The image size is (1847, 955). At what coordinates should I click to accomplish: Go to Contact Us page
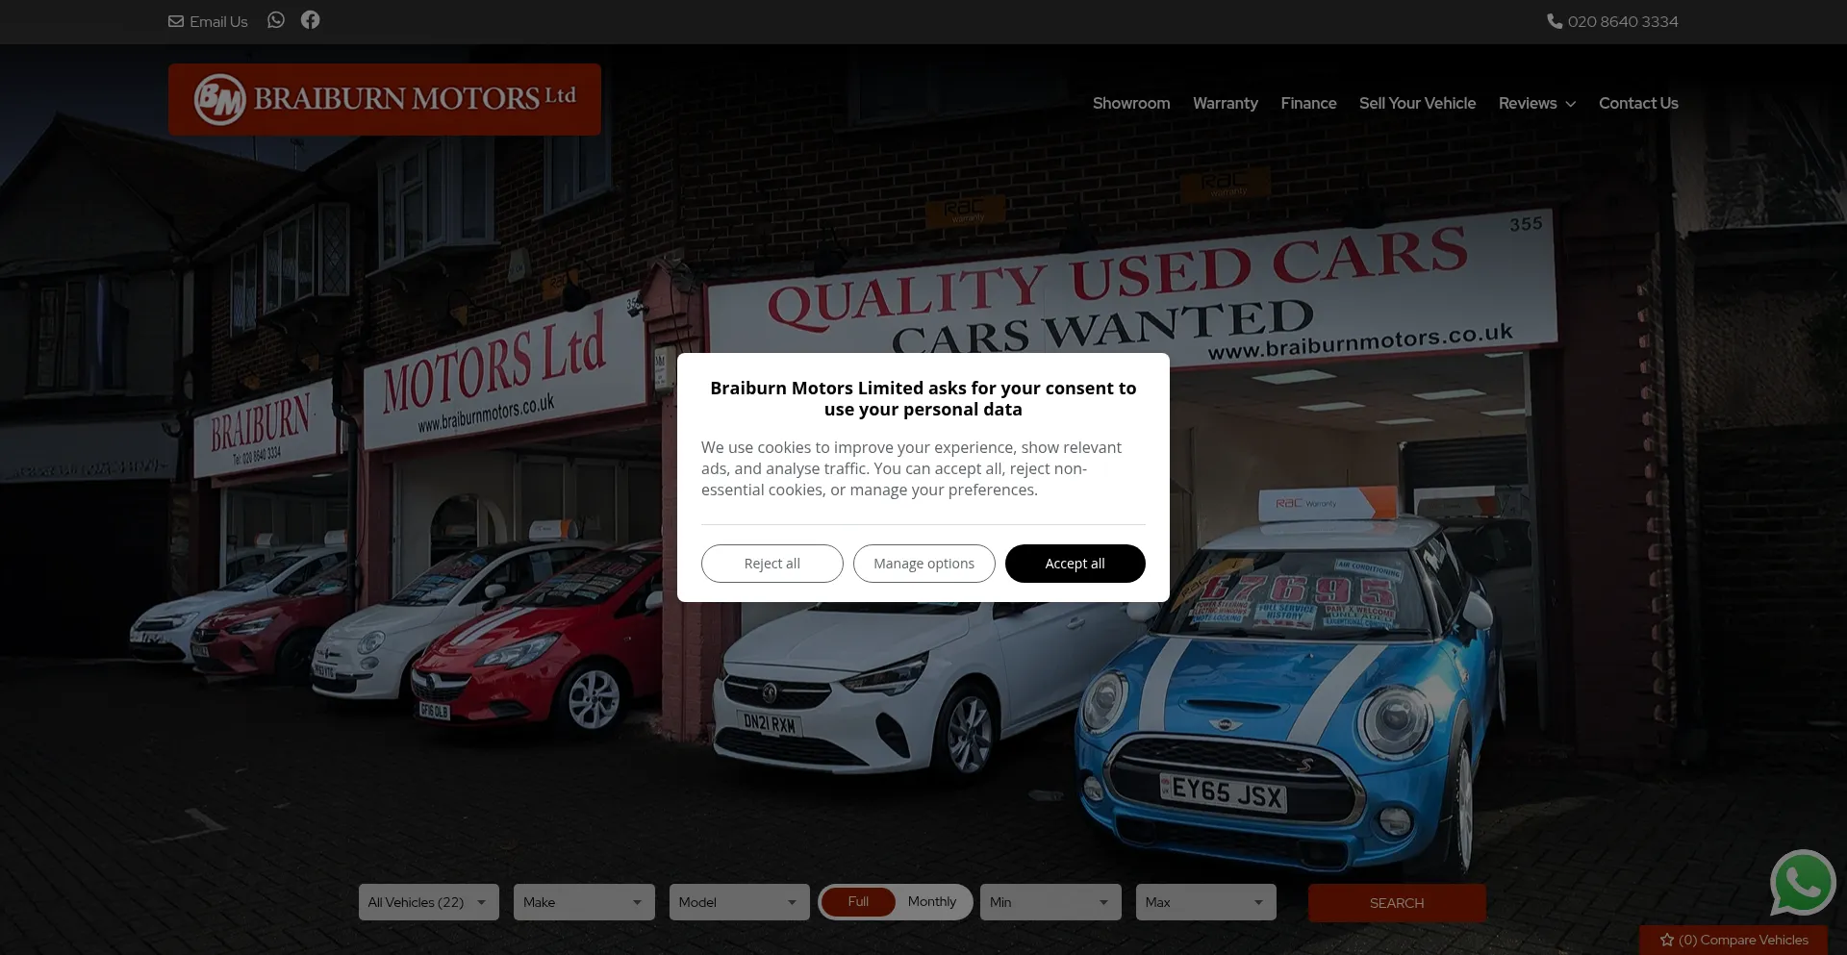1638,103
